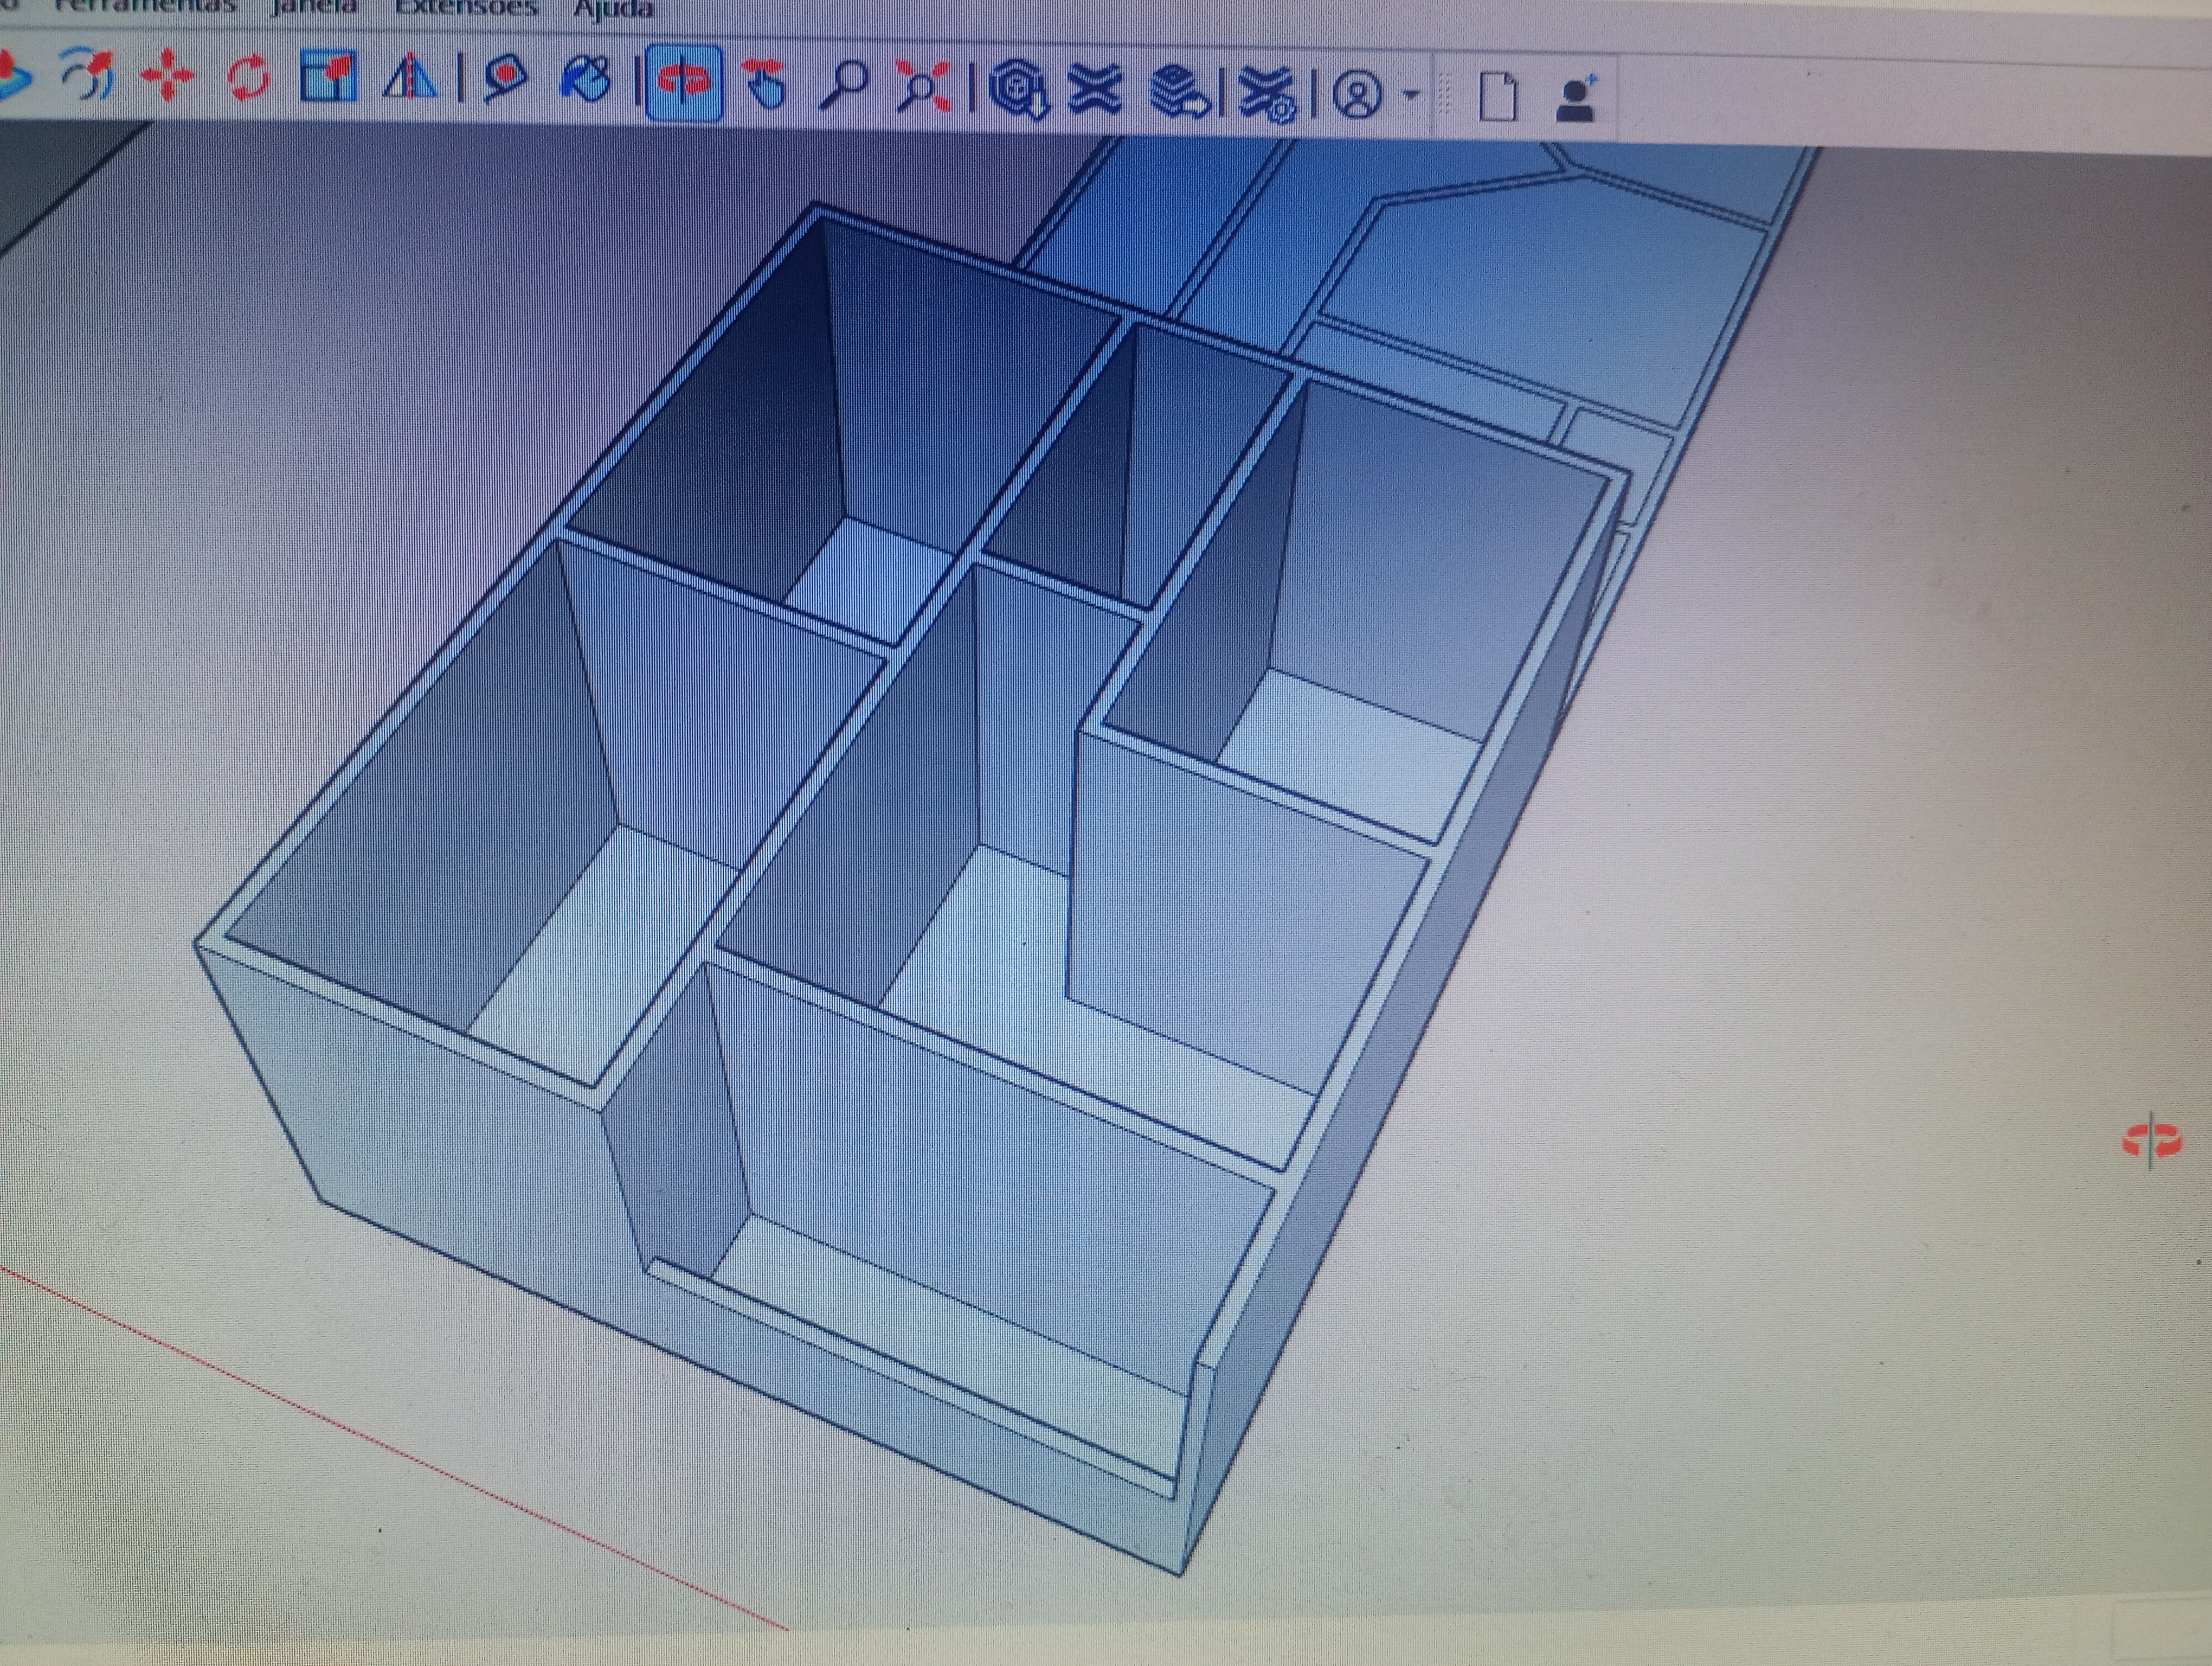Open the Extensões menu

pyautogui.click(x=466, y=8)
